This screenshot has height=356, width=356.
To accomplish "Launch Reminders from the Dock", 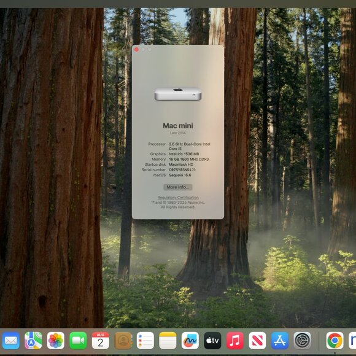I will (145, 340).
